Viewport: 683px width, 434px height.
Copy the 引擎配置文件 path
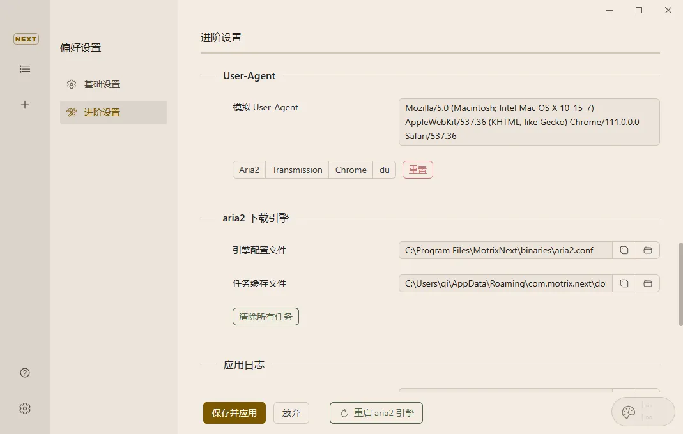click(624, 250)
